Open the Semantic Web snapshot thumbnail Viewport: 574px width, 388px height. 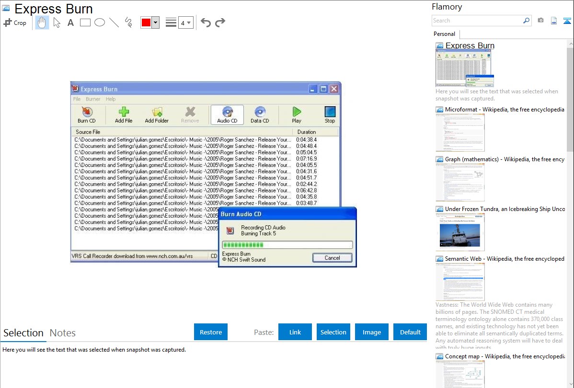pos(460,281)
